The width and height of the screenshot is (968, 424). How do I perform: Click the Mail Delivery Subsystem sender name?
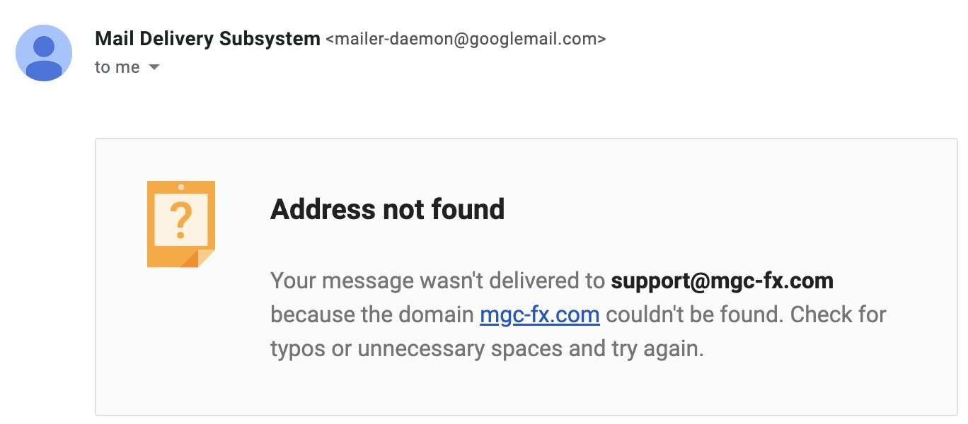(207, 39)
